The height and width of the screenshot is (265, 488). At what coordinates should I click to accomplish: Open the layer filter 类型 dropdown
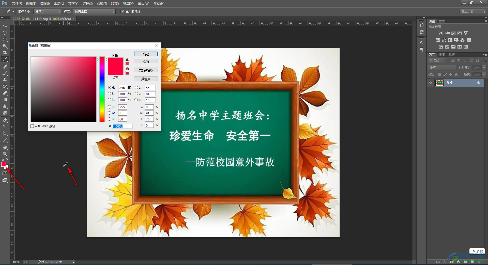437,60
